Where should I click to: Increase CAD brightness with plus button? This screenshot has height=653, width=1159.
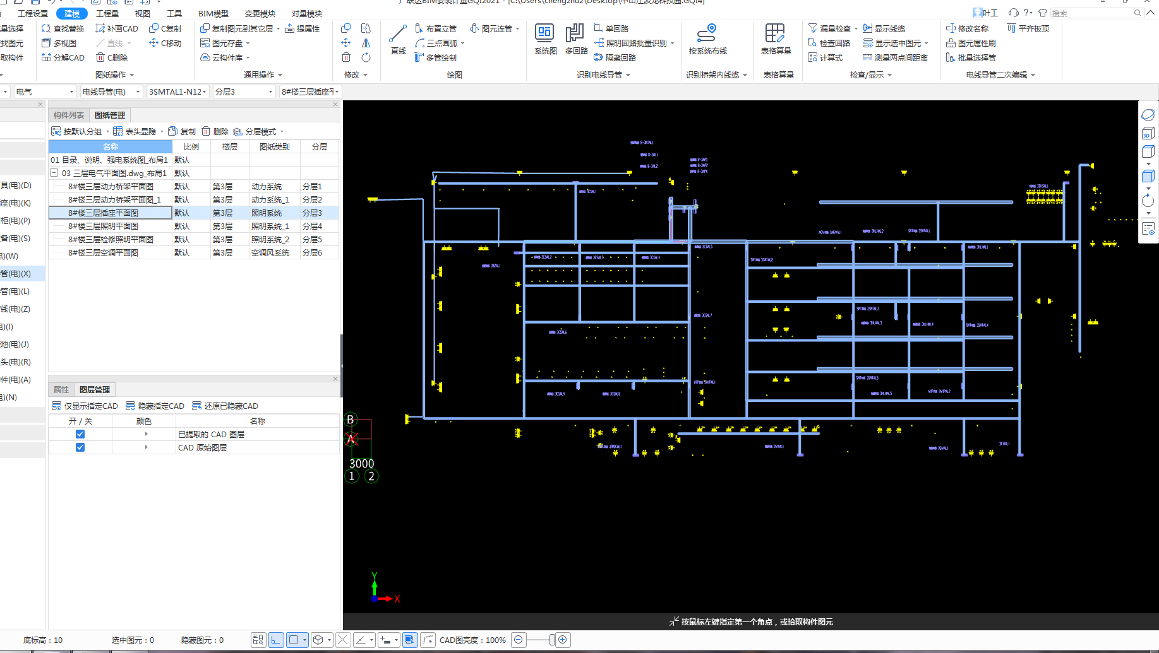563,640
